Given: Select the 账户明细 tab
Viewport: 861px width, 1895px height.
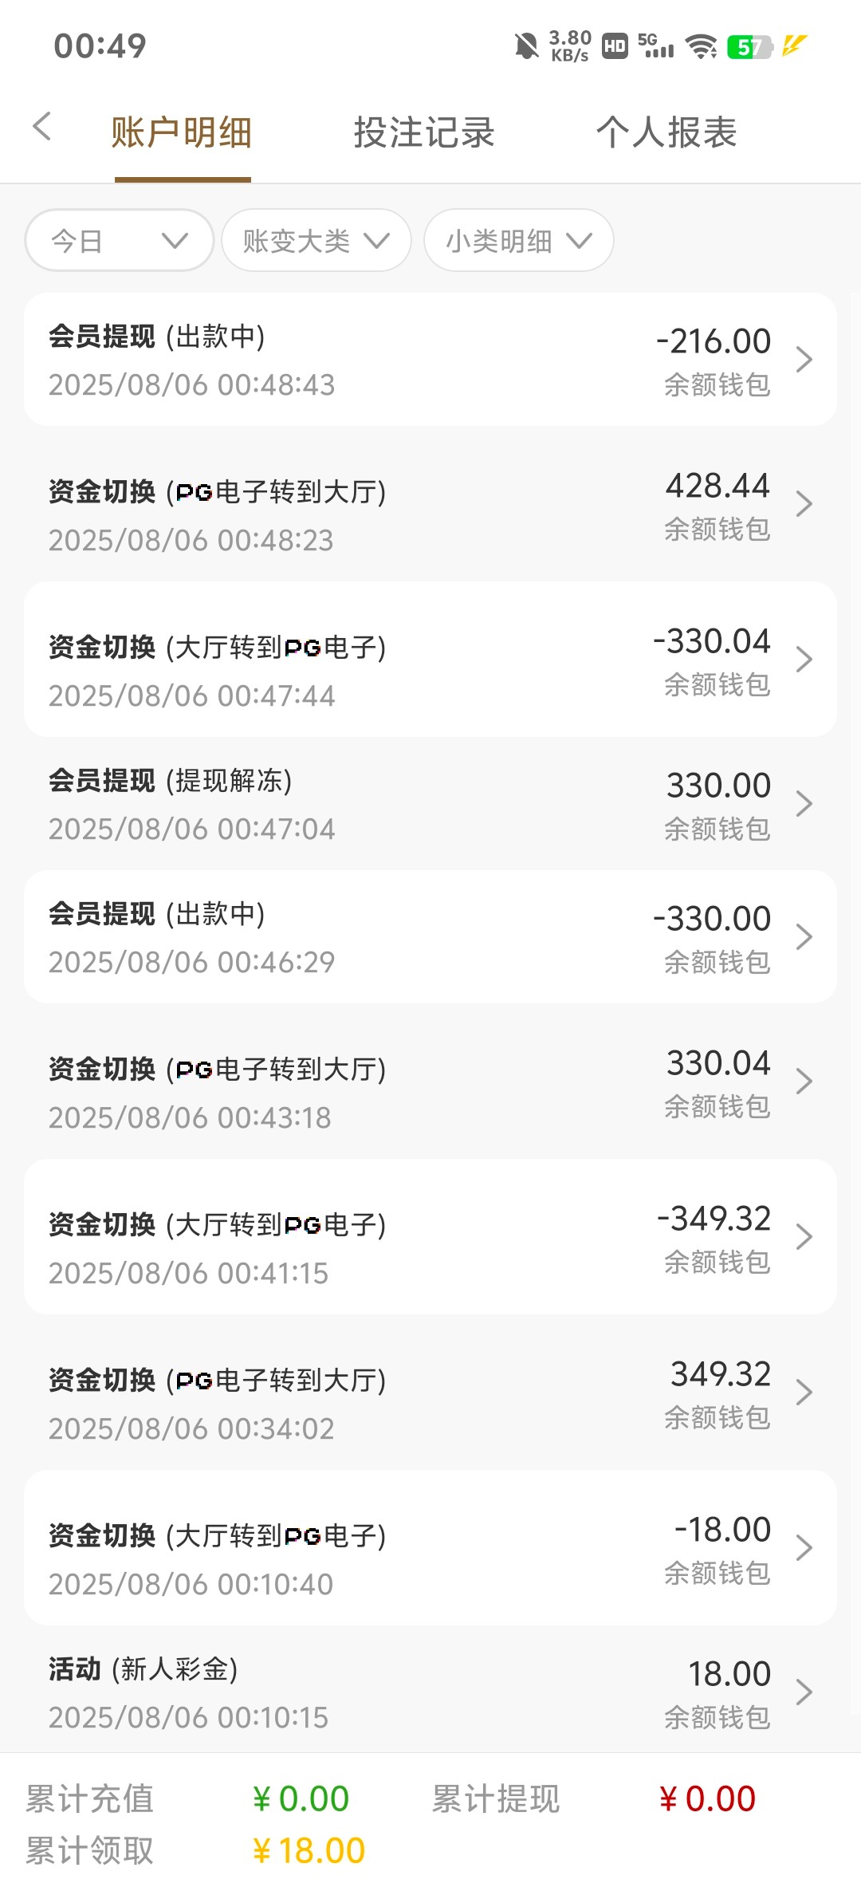Looking at the screenshot, I should pyautogui.click(x=182, y=132).
